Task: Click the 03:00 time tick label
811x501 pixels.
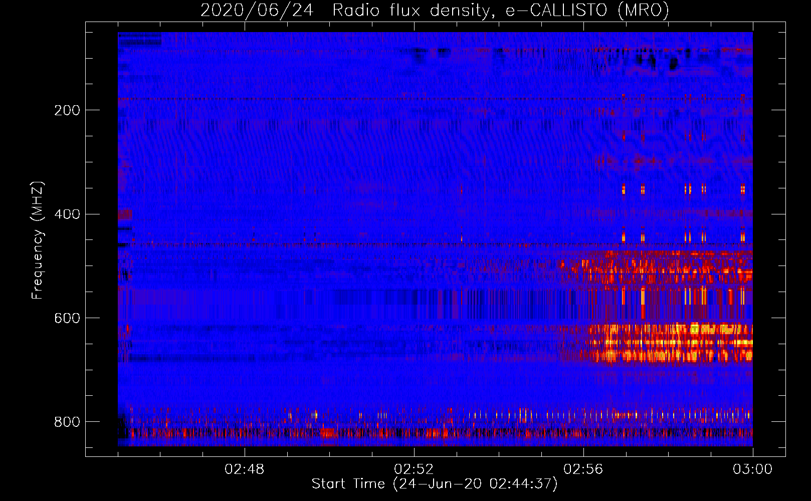Action: click(x=753, y=469)
